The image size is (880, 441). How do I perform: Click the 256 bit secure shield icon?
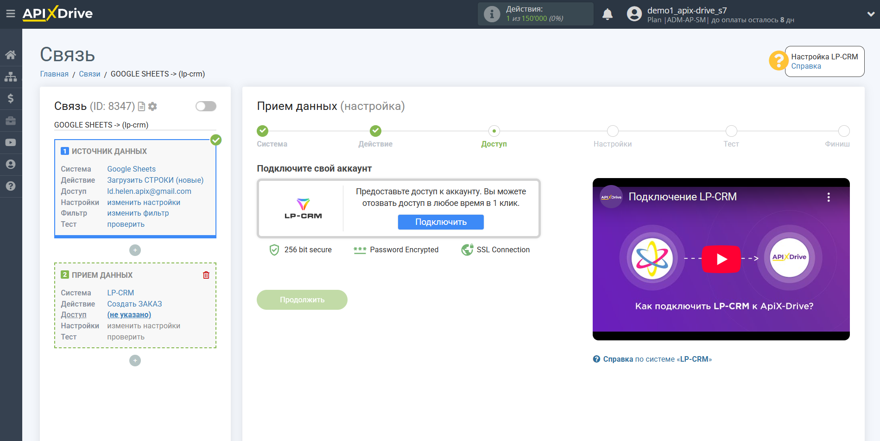[x=274, y=250]
